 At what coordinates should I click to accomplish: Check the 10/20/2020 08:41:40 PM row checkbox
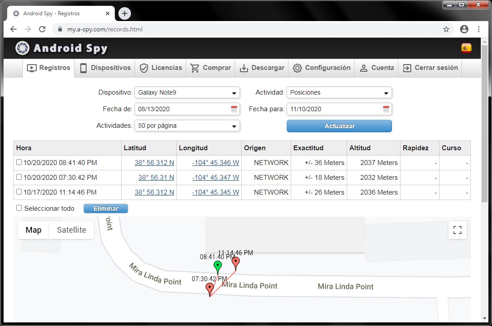click(x=19, y=162)
